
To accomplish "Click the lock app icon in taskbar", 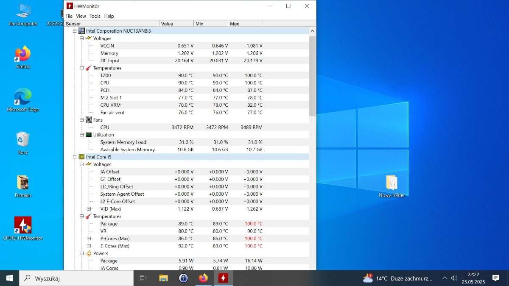I will click(x=183, y=278).
